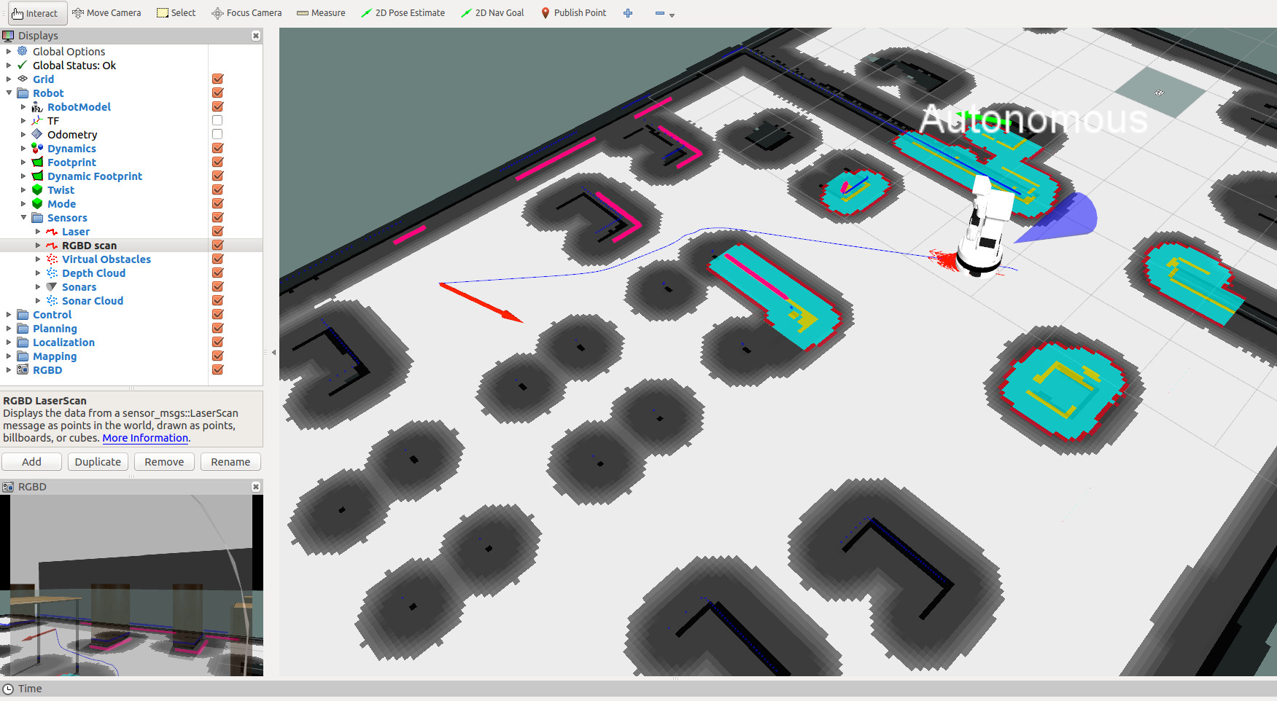Uncheck the Grid display checkbox
The width and height of the screenshot is (1277, 701).
pyautogui.click(x=217, y=79)
